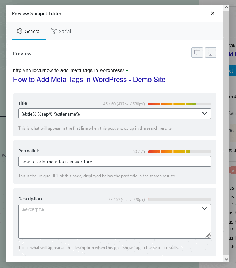
Task: Open the Description variables dropdown chevron
Action: pos(205,209)
